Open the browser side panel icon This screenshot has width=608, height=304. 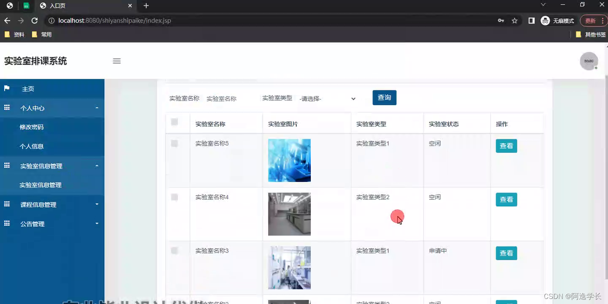[x=532, y=21]
